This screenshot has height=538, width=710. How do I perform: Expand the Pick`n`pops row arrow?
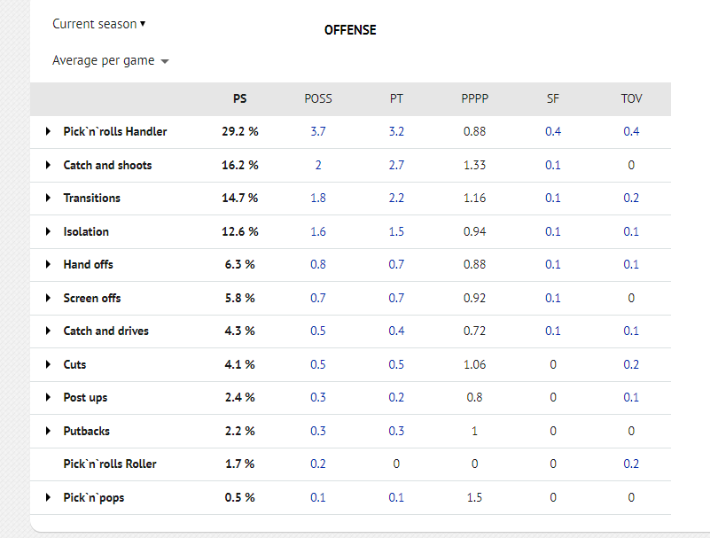(x=48, y=497)
